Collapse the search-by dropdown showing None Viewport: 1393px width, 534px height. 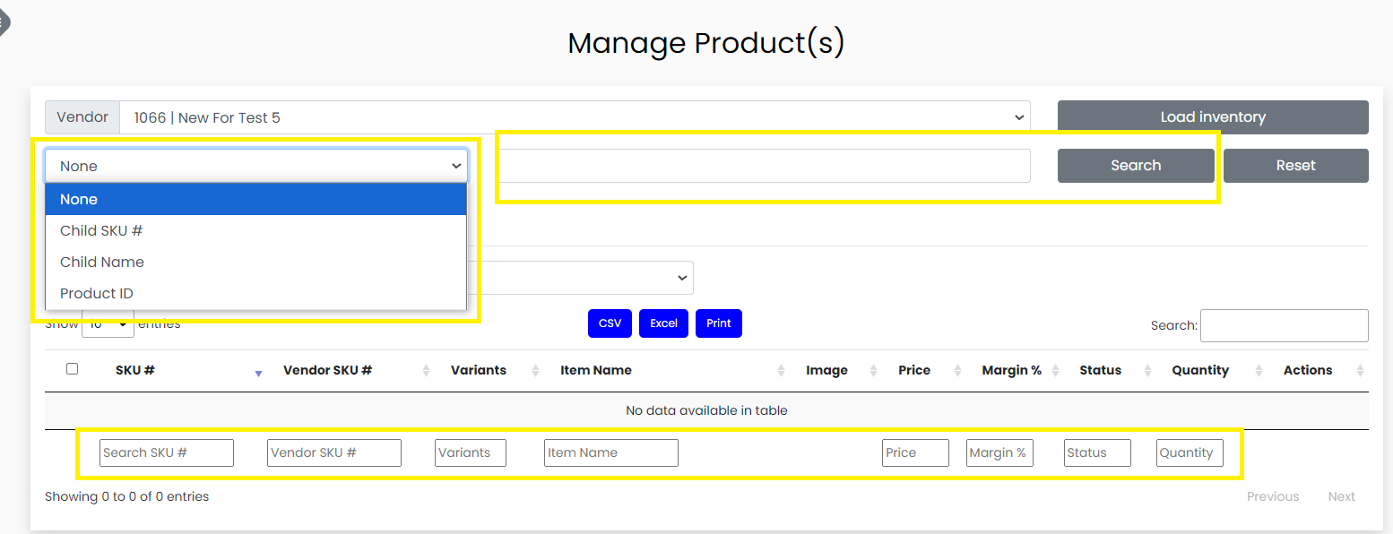[256, 166]
